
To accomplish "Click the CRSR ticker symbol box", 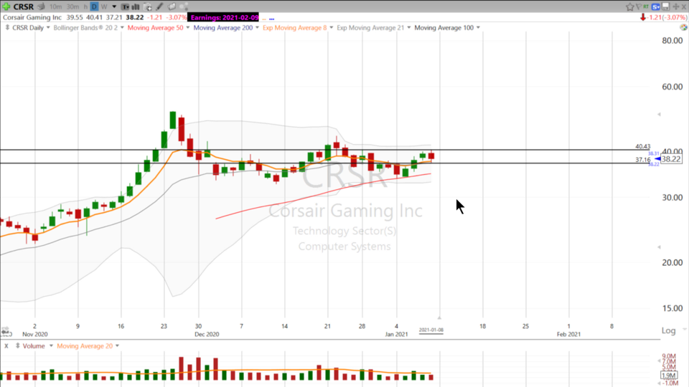I will point(23,6).
